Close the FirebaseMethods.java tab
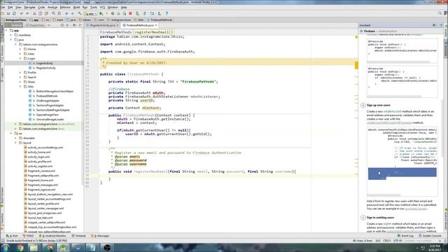 tap(156, 25)
